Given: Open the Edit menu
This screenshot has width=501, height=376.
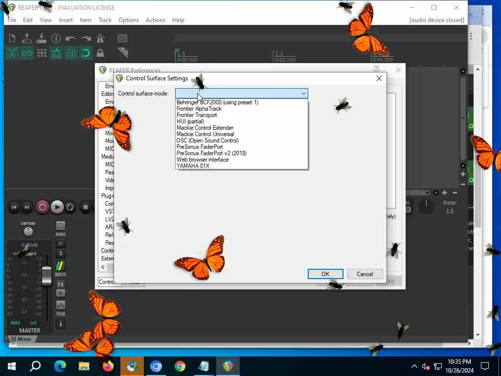Looking at the screenshot, I should tap(28, 20).
